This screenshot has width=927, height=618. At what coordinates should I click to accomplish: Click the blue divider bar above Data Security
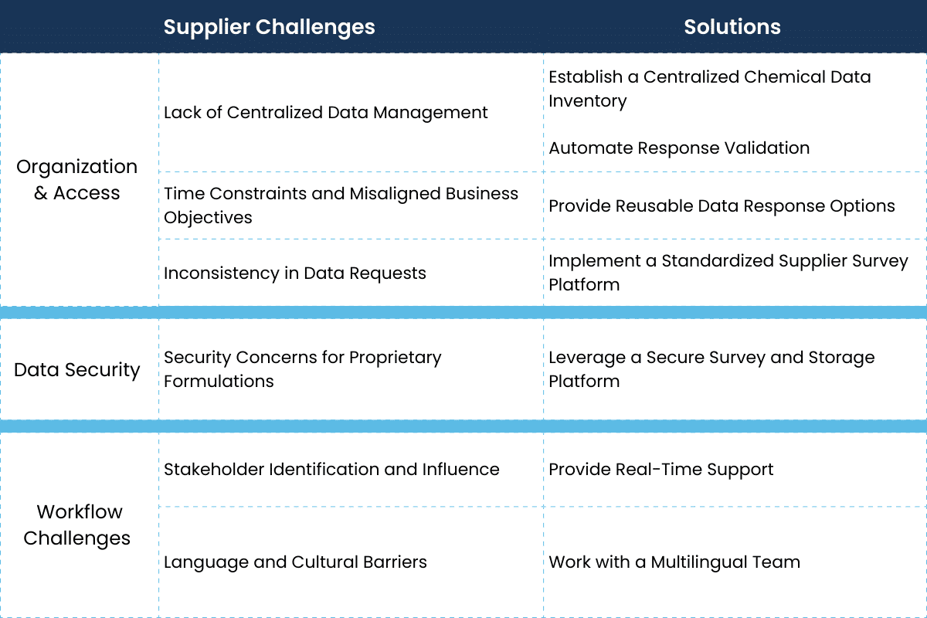point(463,313)
